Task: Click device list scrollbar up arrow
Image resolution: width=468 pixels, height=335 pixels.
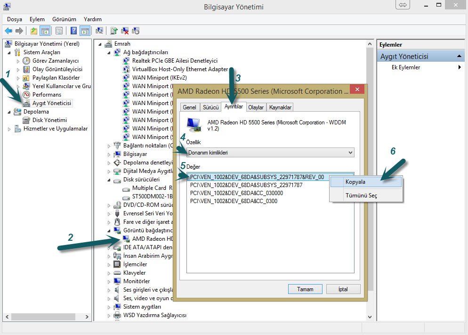Action: click(370, 44)
